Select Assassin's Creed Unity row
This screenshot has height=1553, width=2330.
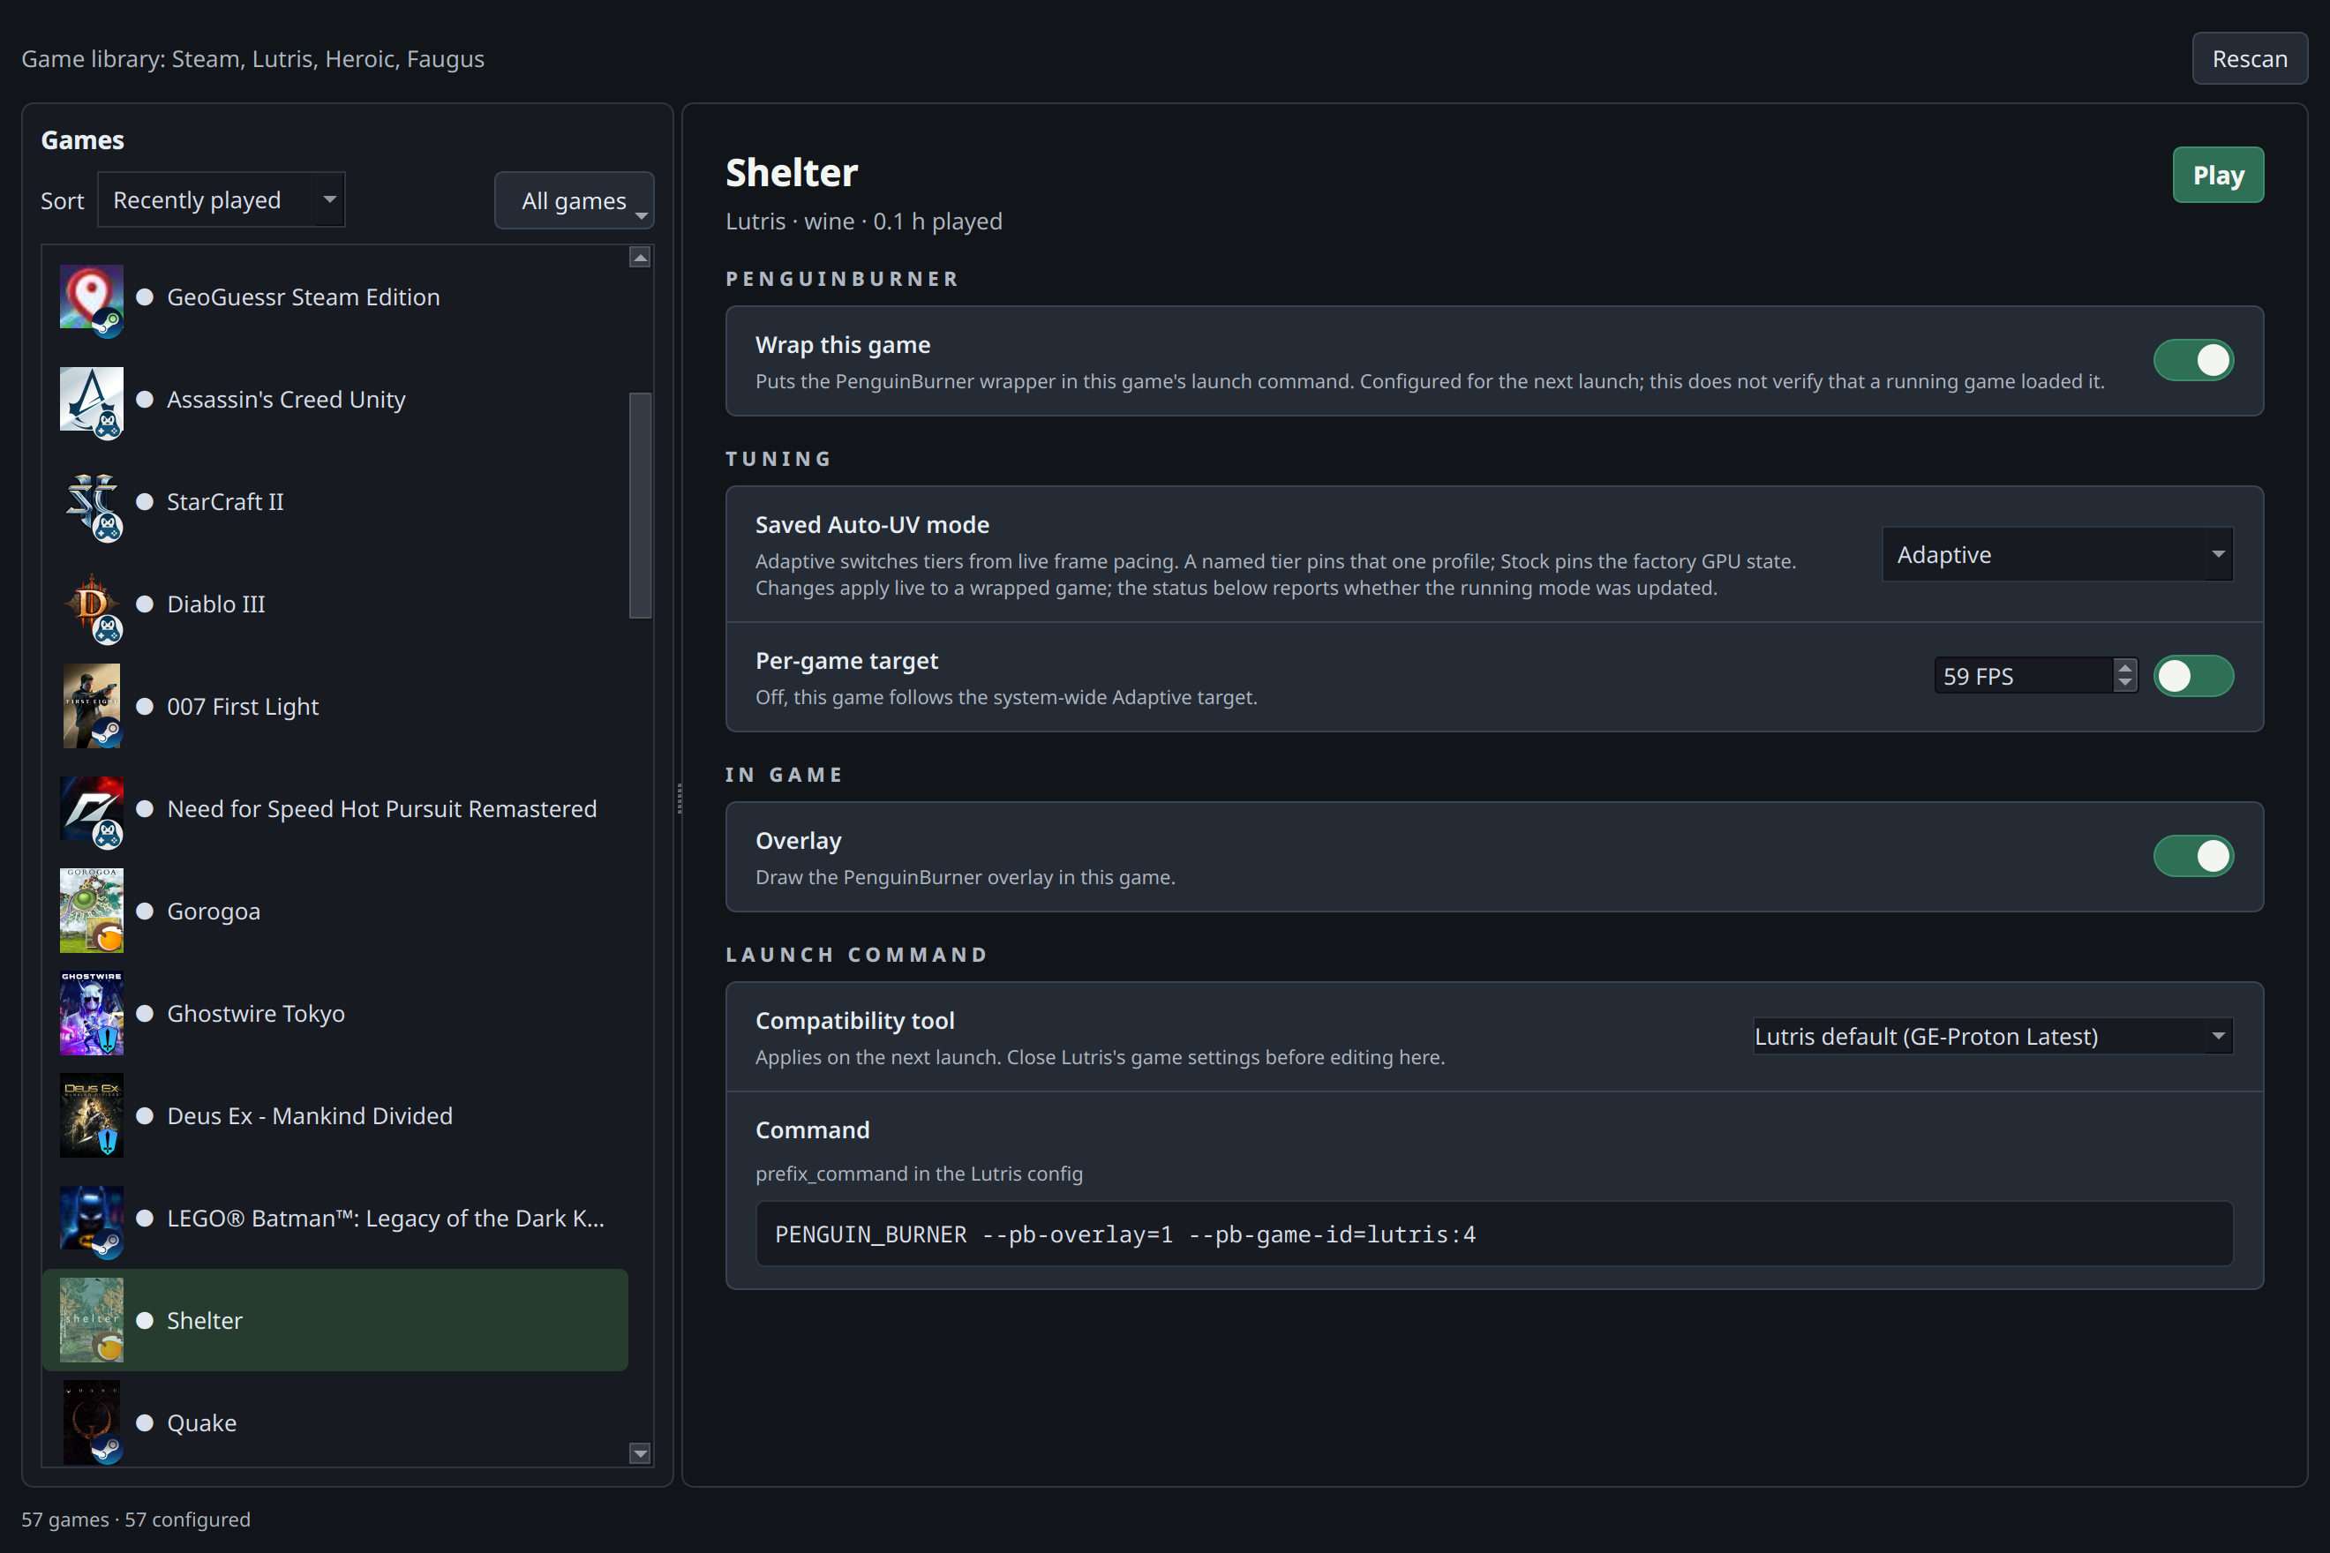[x=334, y=399]
